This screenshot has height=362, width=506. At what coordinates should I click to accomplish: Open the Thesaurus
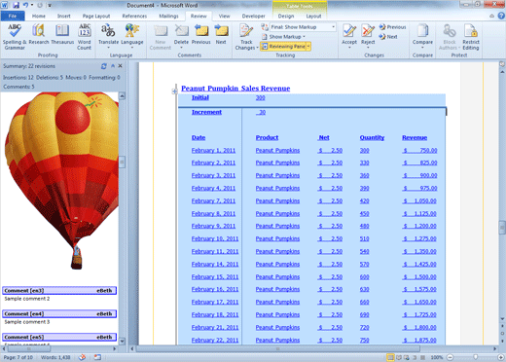tap(62, 34)
